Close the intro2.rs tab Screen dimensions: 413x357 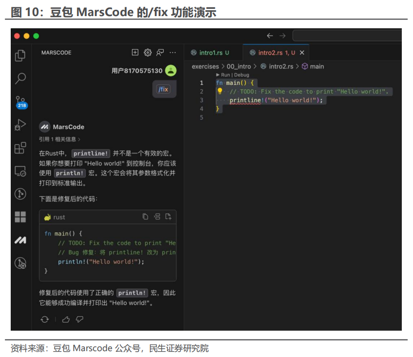click(302, 53)
